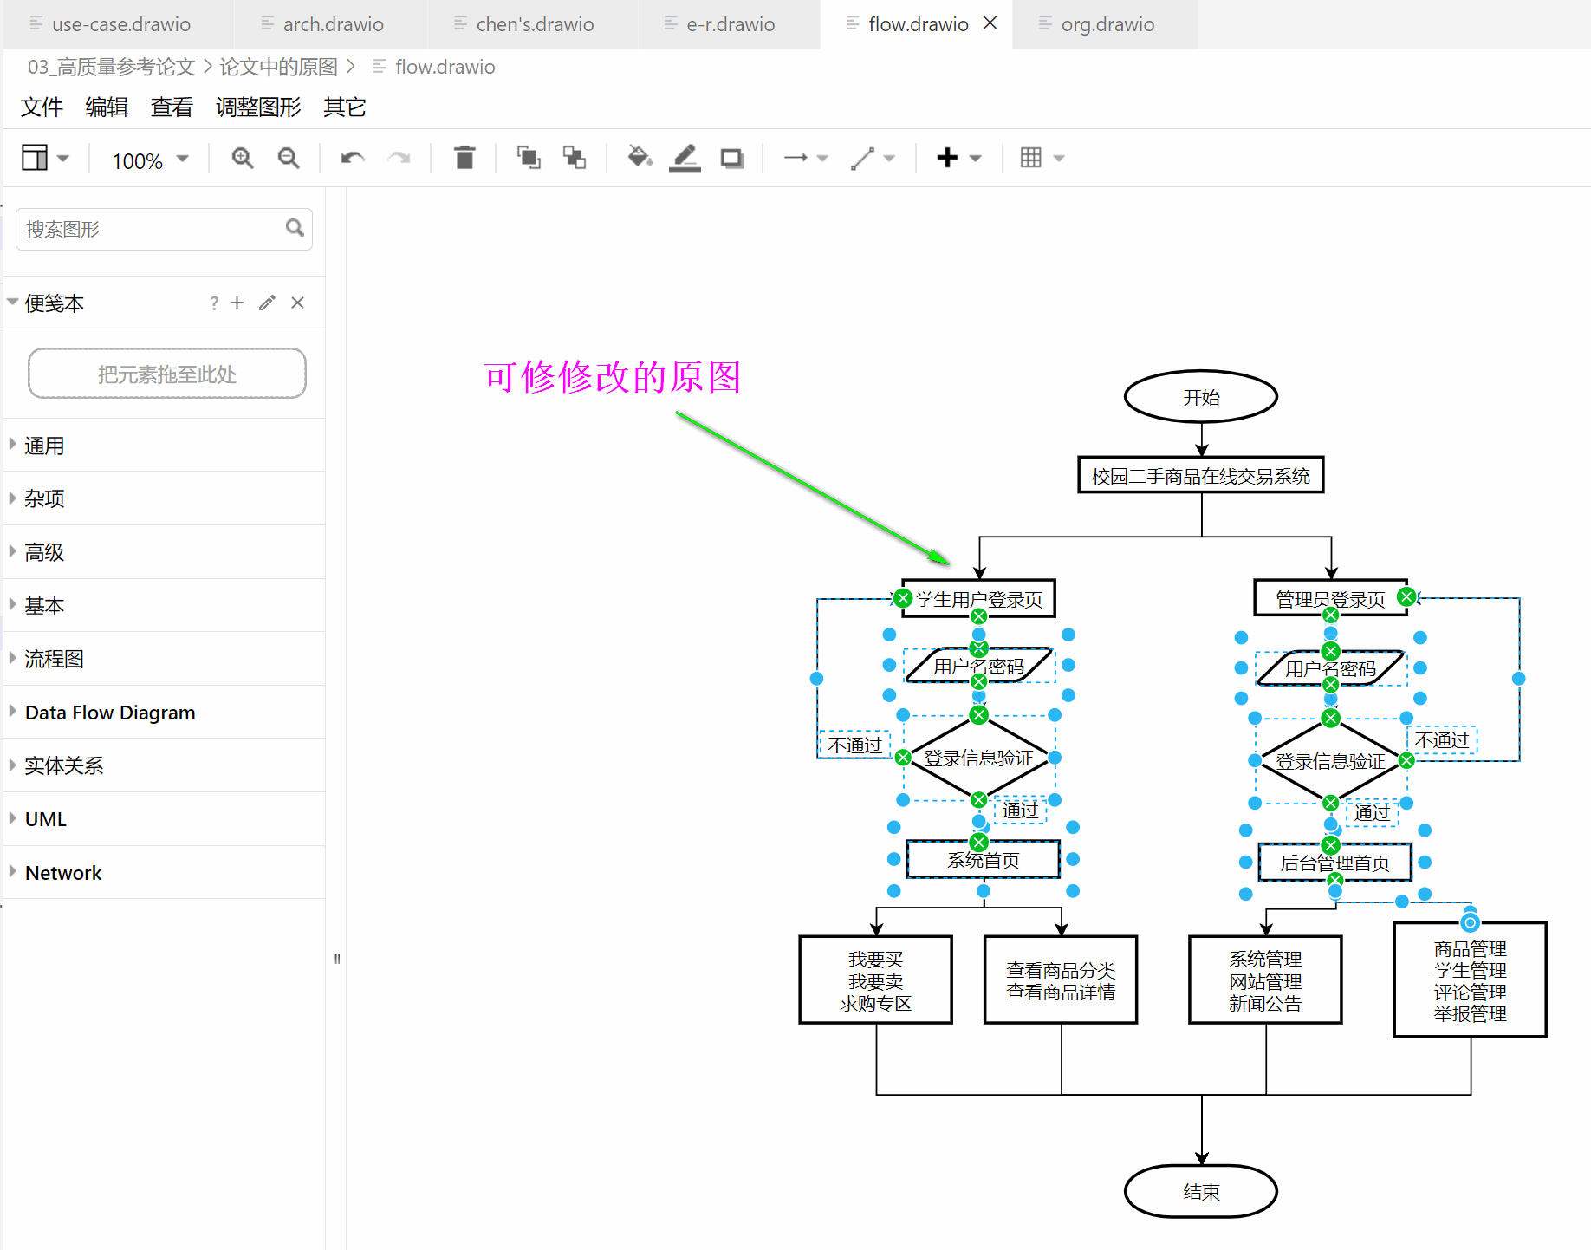Select the 系统管理 网站管理 box
Image resolution: width=1591 pixels, height=1250 pixels.
[1265, 980]
